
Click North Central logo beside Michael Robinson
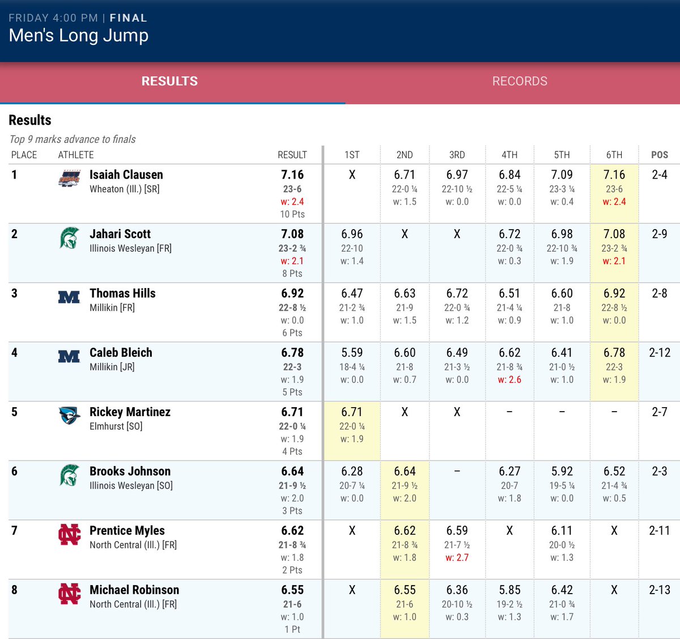coord(69,594)
